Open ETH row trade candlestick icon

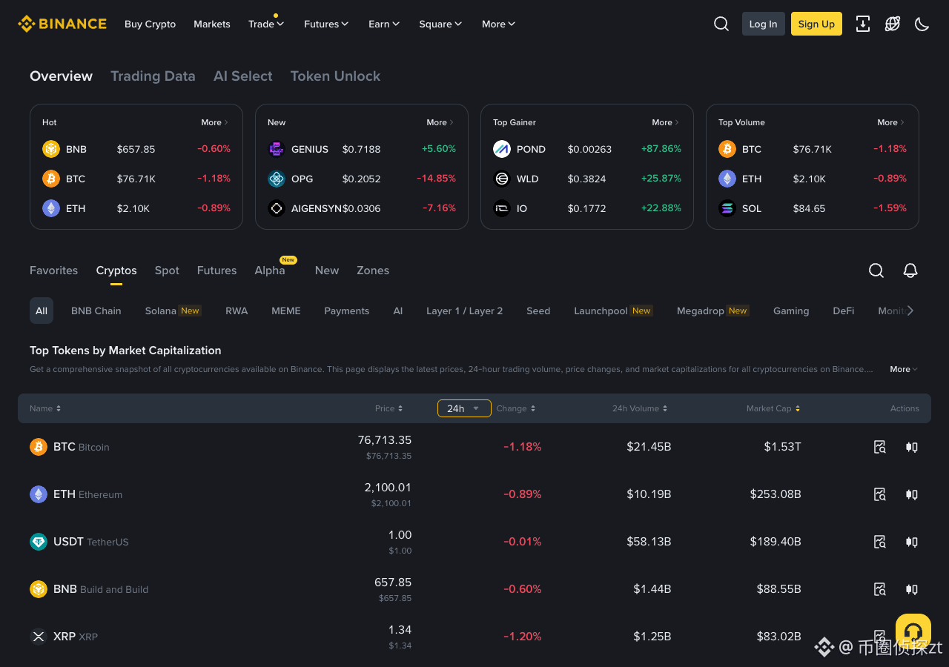[912, 494]
